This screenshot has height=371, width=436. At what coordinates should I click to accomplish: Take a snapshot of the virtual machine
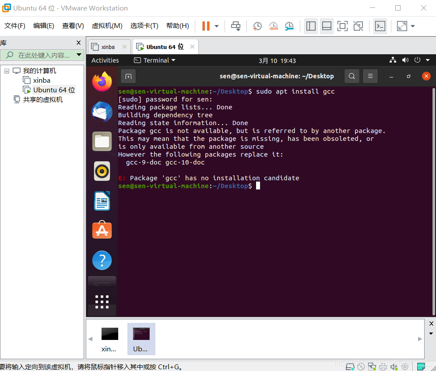pyautogui.click(x=257, y=26)
